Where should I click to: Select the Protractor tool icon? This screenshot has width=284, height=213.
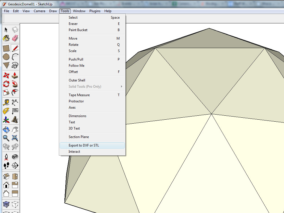(x=6, y=111)
